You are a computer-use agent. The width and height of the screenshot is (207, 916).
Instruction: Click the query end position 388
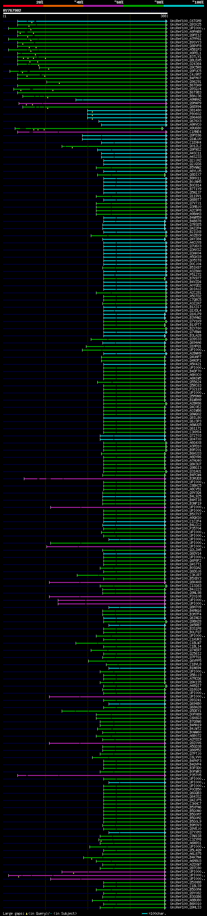(163, 16)
